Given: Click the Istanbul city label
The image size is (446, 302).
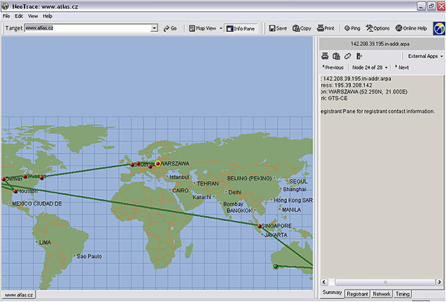Looking at the screenshot, I should pyautogui.click(x=179, y=177).
